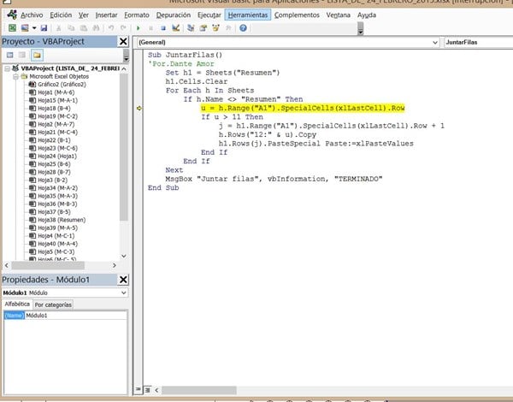Close the Propiedades panel
This screenshot has width=513, height=402.
coord(123,281)
